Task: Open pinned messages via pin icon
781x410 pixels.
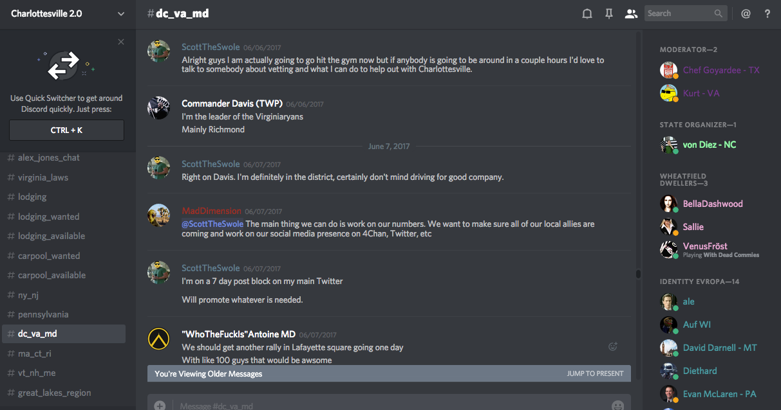Action: [x=608, y=13]
